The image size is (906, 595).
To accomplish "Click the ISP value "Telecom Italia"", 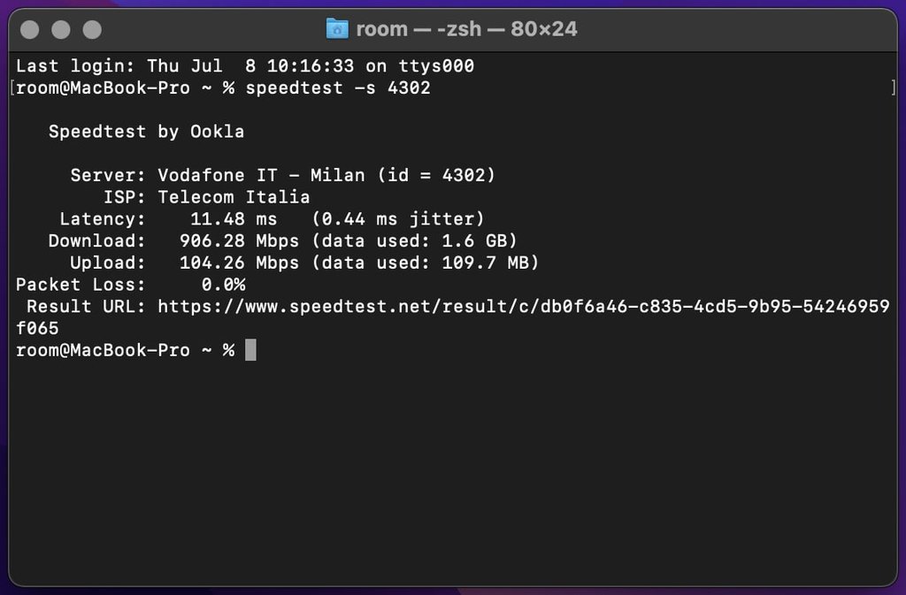I will (234, 197).
